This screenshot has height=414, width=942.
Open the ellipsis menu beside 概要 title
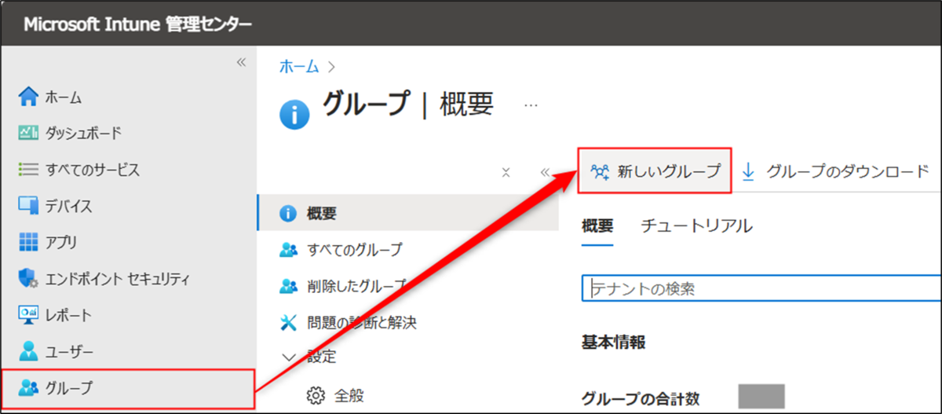pos(531,104)
